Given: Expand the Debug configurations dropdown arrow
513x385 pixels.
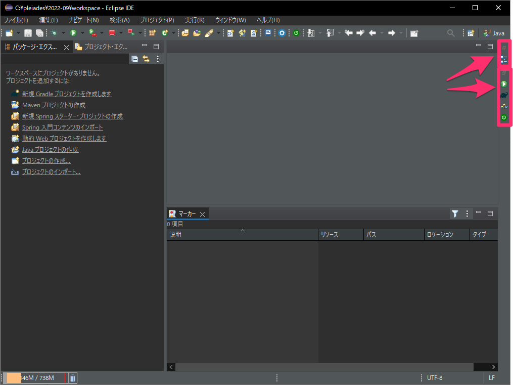Looking at the screenshot, I should (64, 33).
